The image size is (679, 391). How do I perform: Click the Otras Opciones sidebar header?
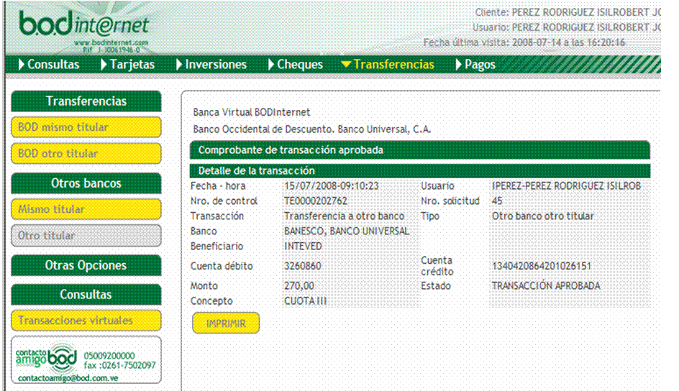pyautogui.click(x=86, y=265)
